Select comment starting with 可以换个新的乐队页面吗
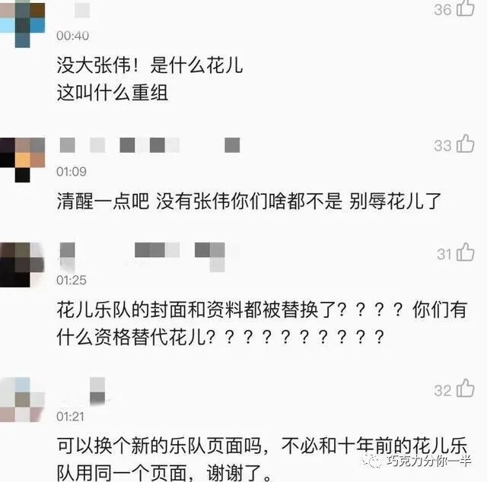This screenshot has width=487, height=482. point(262,459)
